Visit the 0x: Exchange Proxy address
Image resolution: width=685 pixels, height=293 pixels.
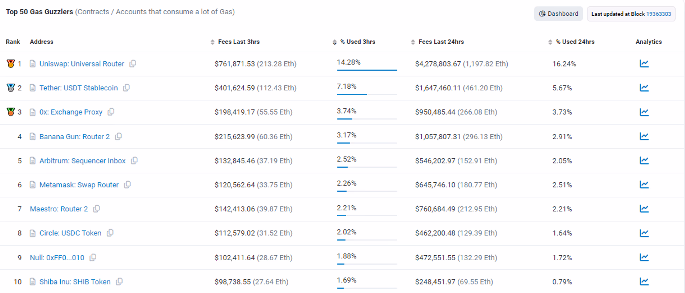[71, 112]
